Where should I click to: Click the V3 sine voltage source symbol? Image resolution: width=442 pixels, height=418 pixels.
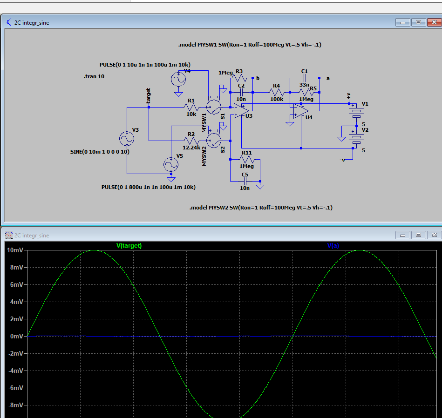[x=127, y=138]
